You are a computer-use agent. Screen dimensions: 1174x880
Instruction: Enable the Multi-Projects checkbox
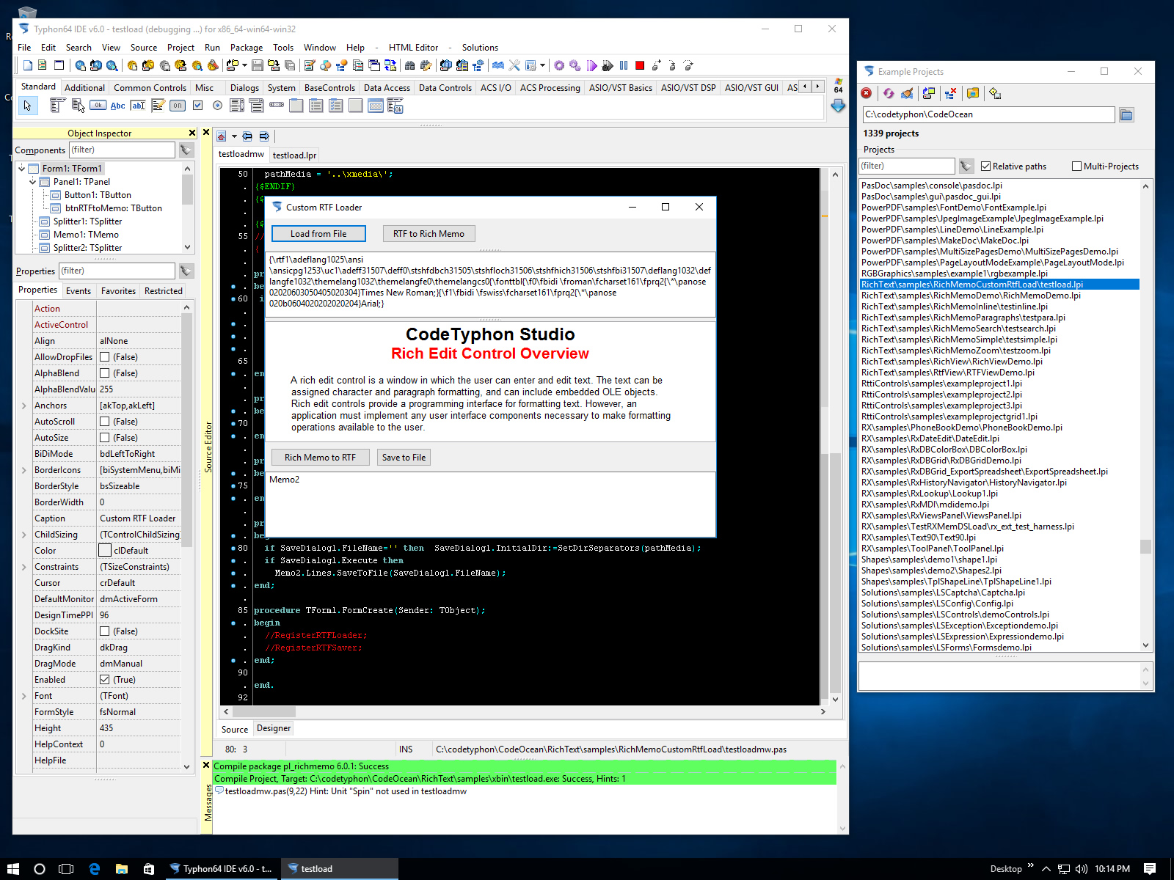1077,166
